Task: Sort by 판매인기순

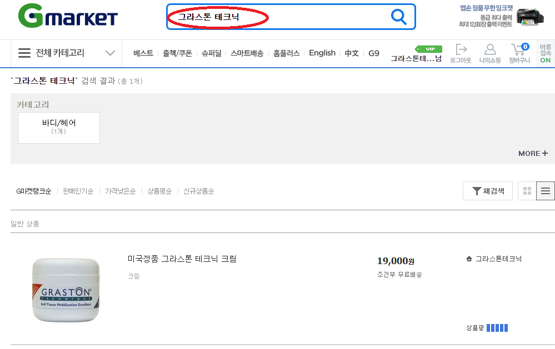Action: click(x=78, y=191)
